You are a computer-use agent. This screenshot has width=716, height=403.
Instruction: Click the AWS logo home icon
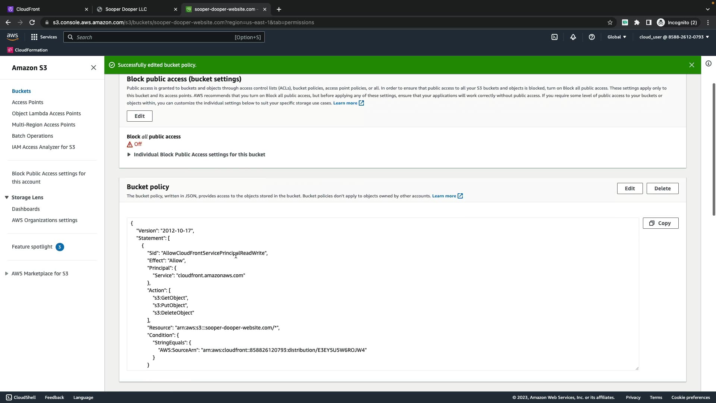(12, 37)
